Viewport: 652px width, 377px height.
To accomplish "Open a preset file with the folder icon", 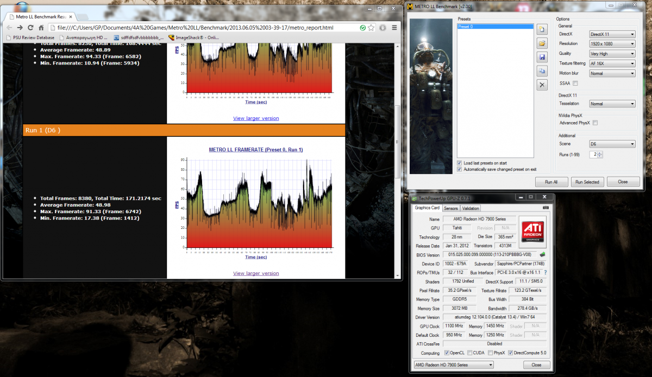I will [x=542, y=43].
